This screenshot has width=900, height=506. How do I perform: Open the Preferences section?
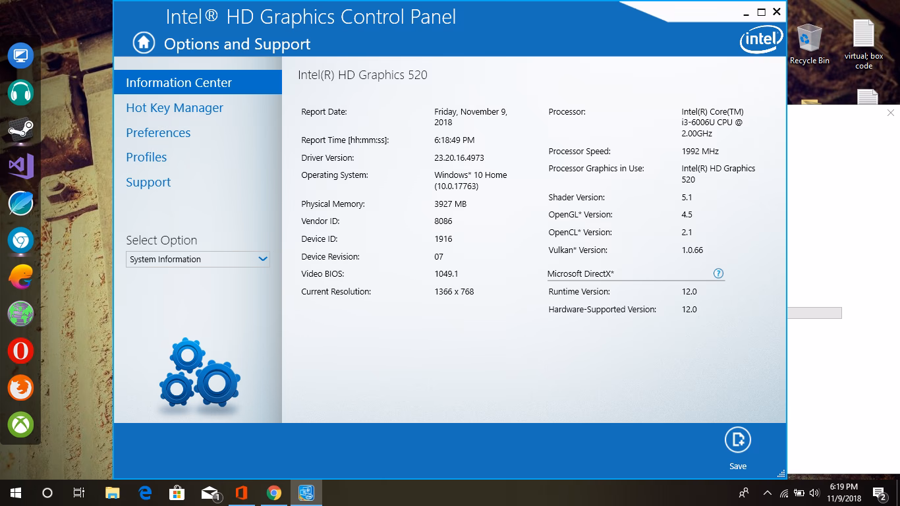tap(158, 132)
